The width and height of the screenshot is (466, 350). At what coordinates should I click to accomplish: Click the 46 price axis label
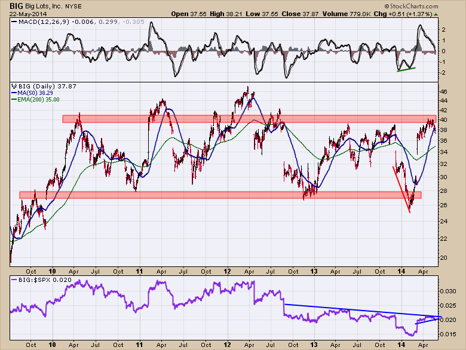[x=443, y=91]
